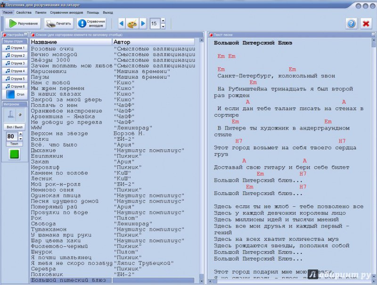The height and width of the screenshot is (285, 377).
Task: Select the song "Фиолетово-черный"
Action: 59,246
